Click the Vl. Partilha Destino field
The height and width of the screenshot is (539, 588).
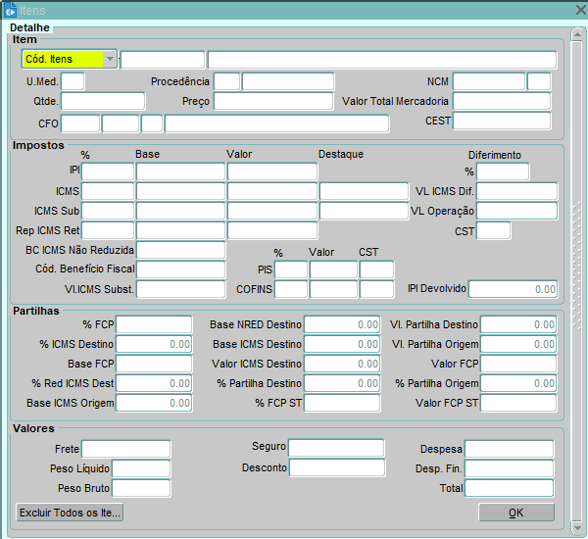[x=517, y=324]
